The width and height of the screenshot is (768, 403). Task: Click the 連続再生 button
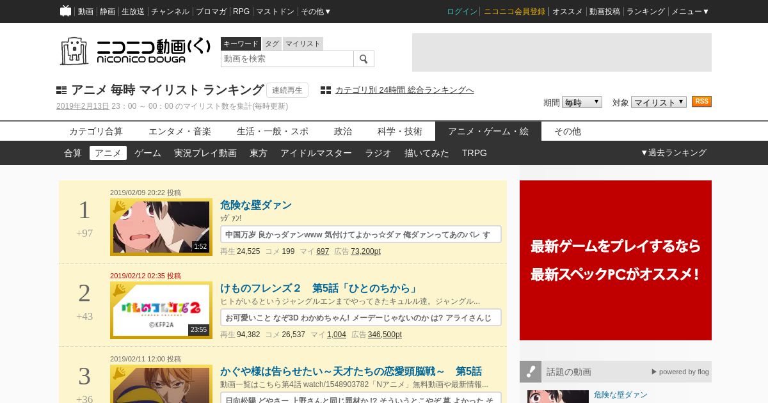coord(287,90)
